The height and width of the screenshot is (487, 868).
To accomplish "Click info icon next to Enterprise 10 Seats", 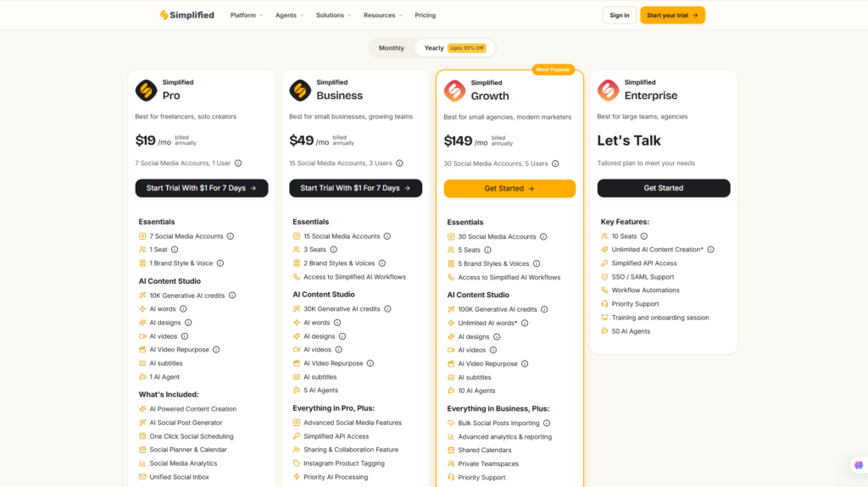I will click(644, 236).
